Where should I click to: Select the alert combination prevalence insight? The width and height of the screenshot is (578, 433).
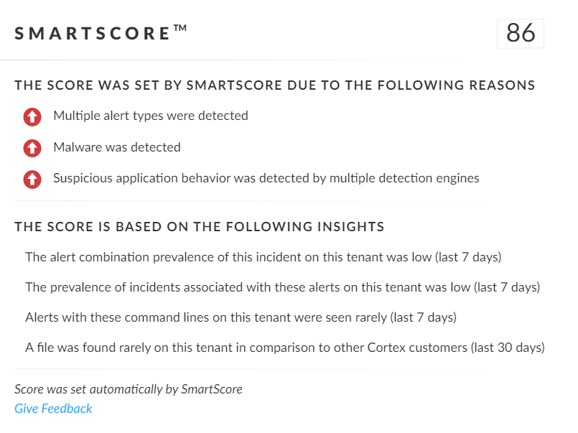coord(263,257)
